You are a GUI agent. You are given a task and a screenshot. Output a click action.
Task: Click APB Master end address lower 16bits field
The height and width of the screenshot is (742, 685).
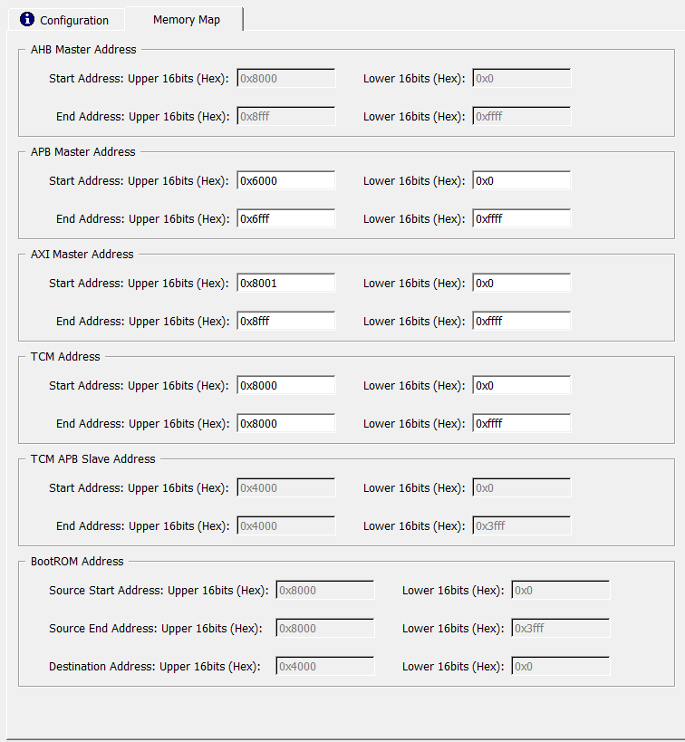521,218
